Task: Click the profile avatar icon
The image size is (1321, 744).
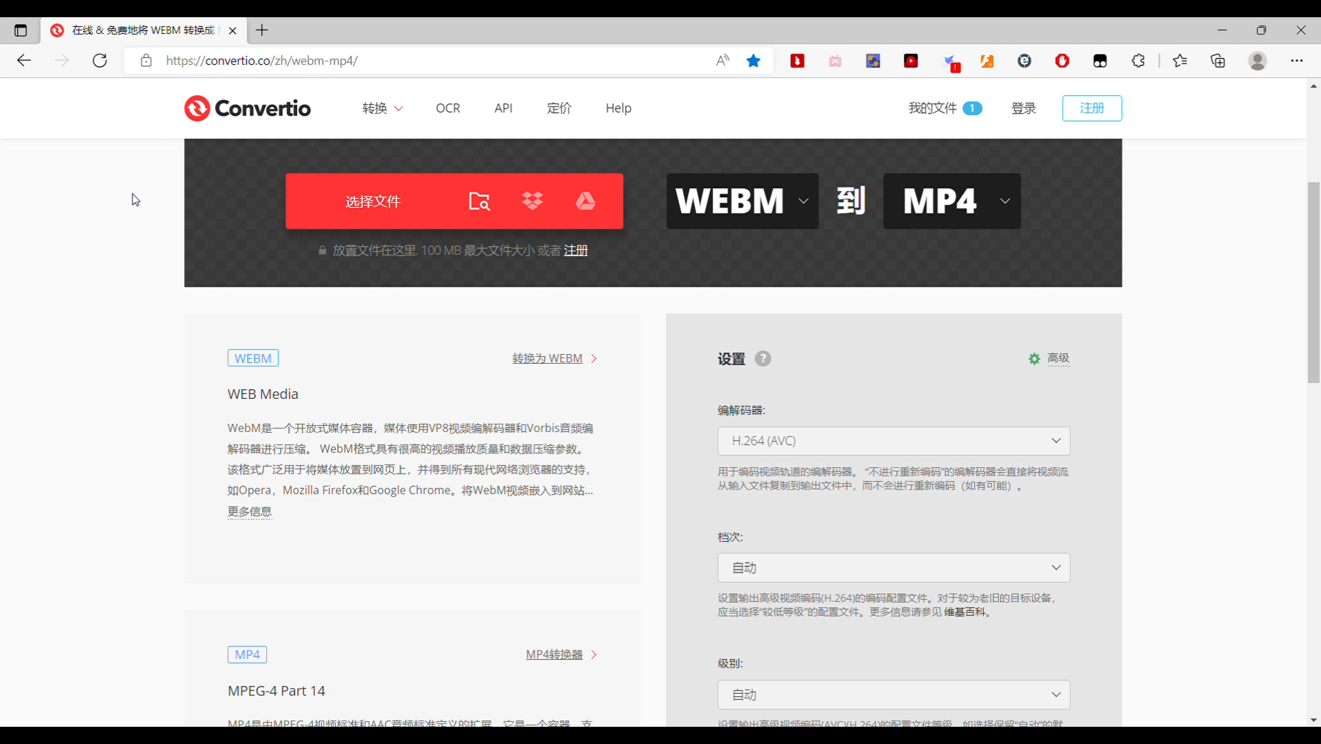Action: 1258,61
